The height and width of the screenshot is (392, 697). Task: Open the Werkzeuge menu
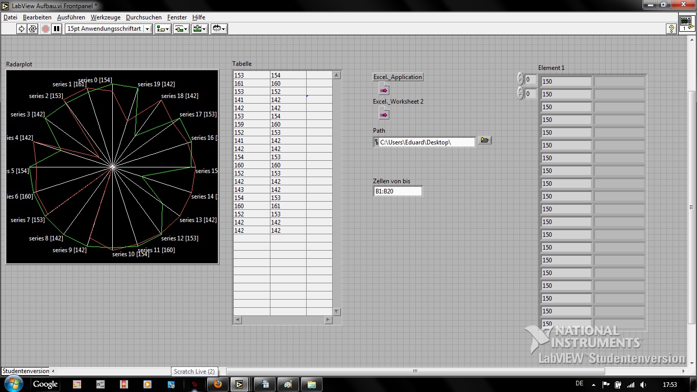click(106, 17)
